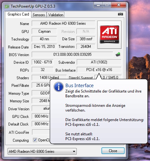Image resolution: width=150 pixels, height=161 pixels.
Task: Switch to the Graphics Card tab
Action: pyautogui.click(x=18, y=14)
